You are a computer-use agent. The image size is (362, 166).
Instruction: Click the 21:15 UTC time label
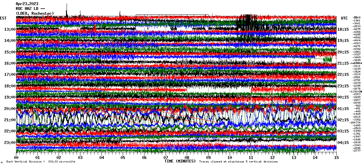click(343, 63)
